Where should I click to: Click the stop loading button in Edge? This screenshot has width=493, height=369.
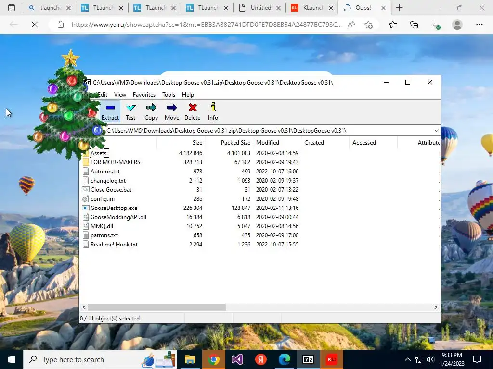click(x=35, y=25)
